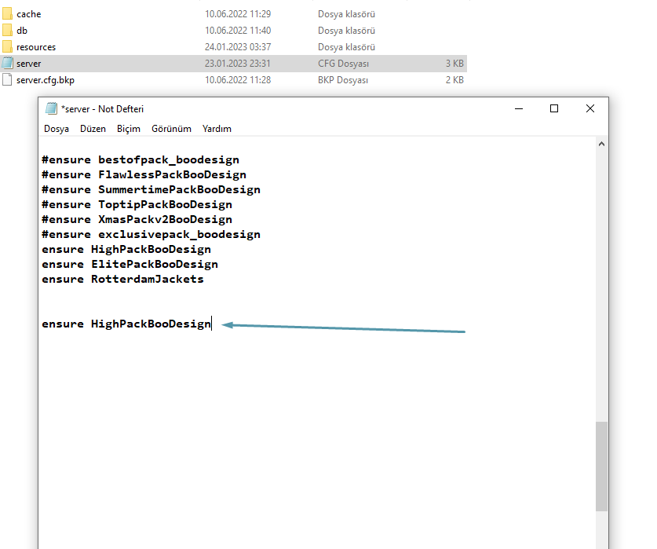Click the Notepad icon in title bar
Screen dimensions: 657x549
click(x=52, y=109)
